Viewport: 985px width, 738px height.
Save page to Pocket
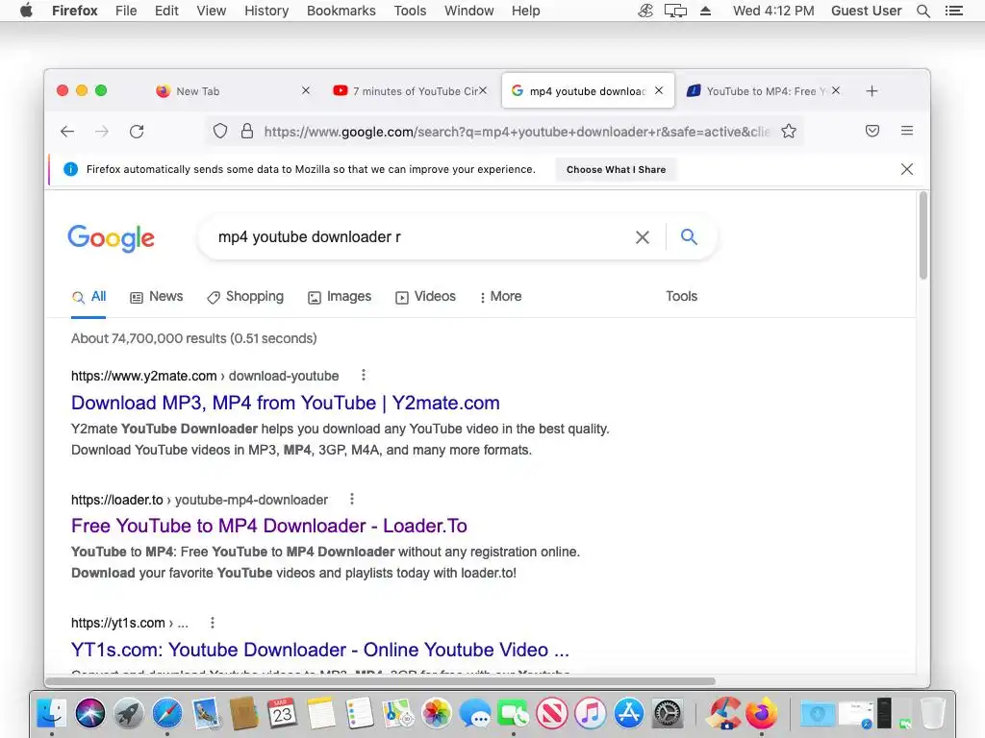pos(872,131)
